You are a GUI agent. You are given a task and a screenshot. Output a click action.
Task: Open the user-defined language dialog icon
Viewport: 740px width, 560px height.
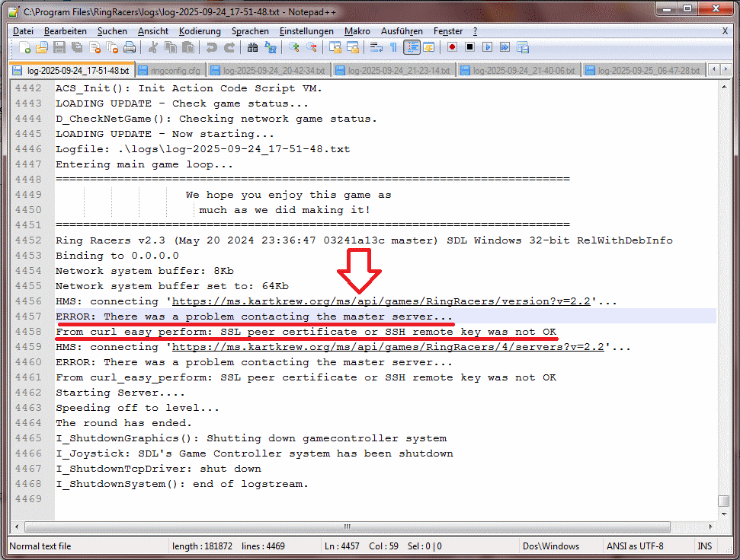429,47
